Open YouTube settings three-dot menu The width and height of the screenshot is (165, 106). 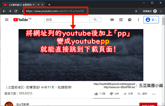(x=138, y=20)
